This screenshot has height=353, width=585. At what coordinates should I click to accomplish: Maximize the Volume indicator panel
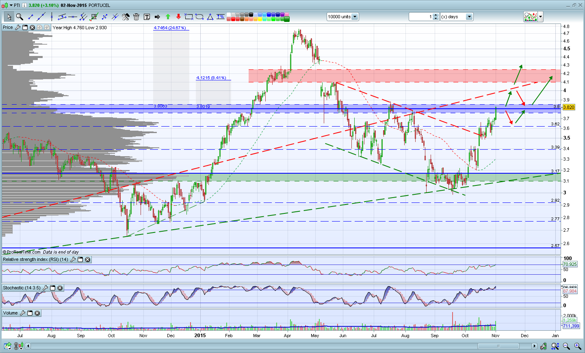30,313
